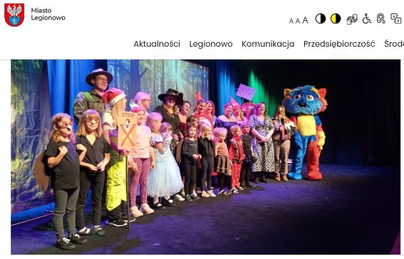Open the sign language interpreter icon
This screenshot has width=404, height=259.
point(352,19)
